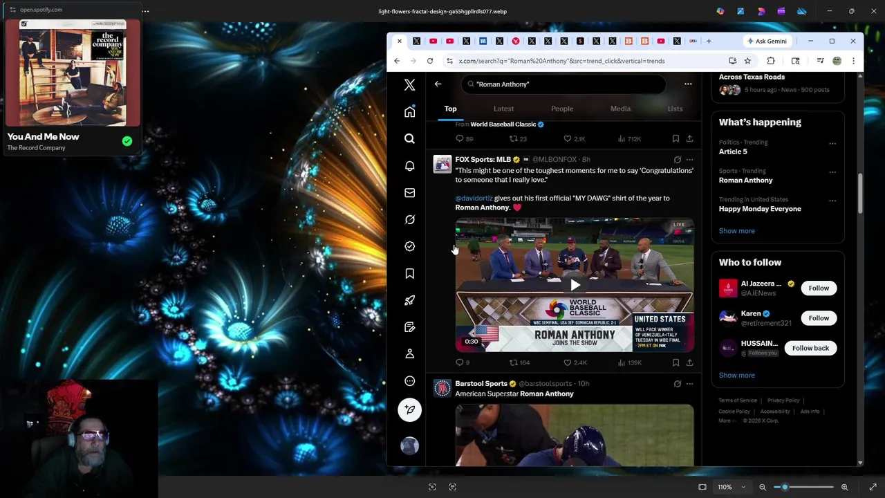This screenshot has height=498, width=885.
Task: Open the bookmarks icon in X sidebar
Action: click(409, 274)
